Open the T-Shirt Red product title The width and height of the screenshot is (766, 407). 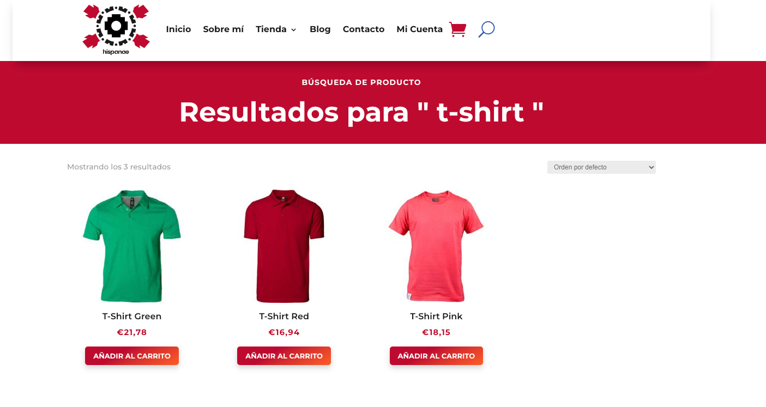click(284, 316)
